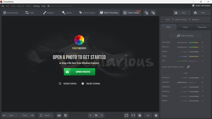The height and width of the screenshot is (119, 212).
Task: Reset all changes with Reset
Action: tap(46, 115)
